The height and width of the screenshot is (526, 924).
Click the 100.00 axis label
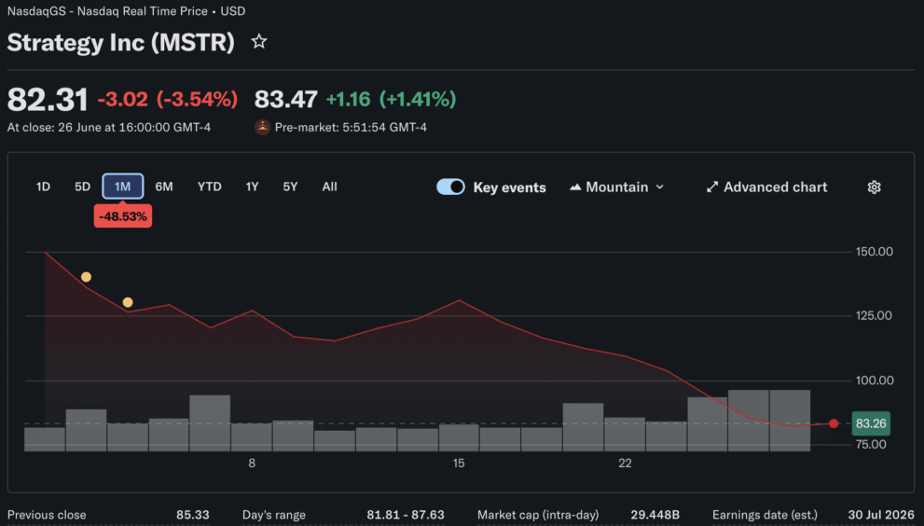875,381
